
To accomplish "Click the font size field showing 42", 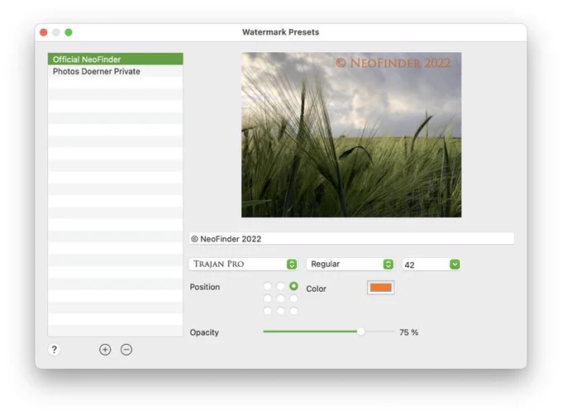I will (426, 265).
